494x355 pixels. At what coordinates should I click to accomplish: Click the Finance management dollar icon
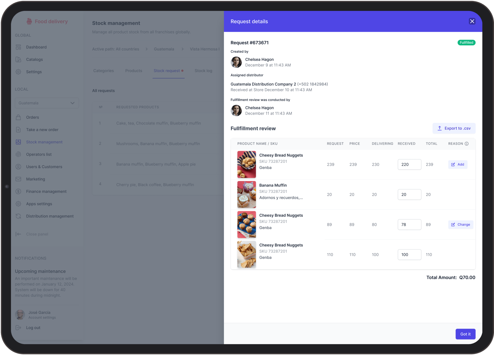click(x=18, y=192)
